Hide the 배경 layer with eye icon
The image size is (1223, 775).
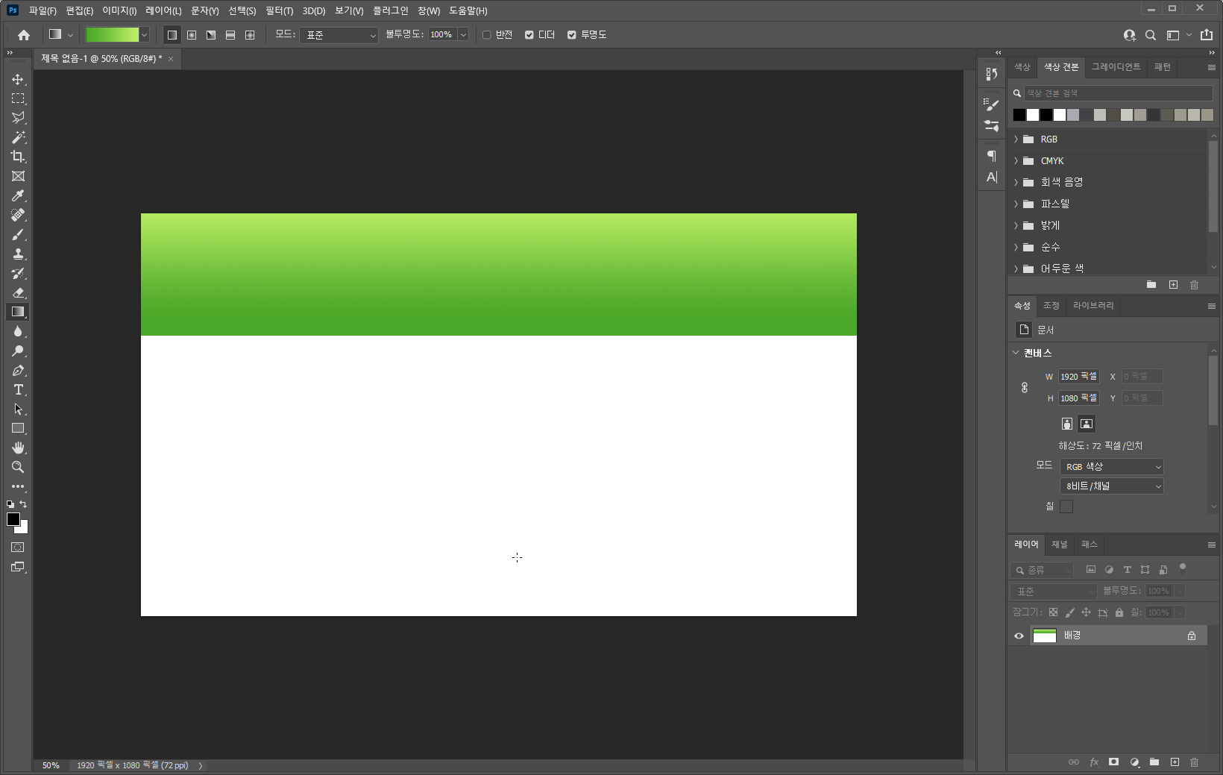coord(1019,636)
